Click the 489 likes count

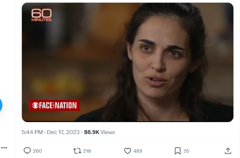click(138, 151)
